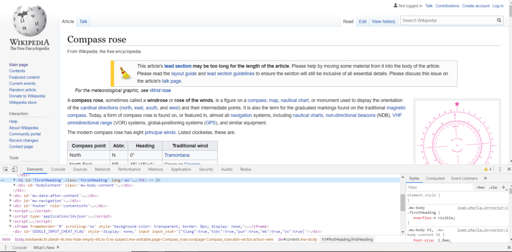Image resolution: width=512 pixels, height=252 pixels.
Task: Toggle the :hov element state panel
Action: 480,188
